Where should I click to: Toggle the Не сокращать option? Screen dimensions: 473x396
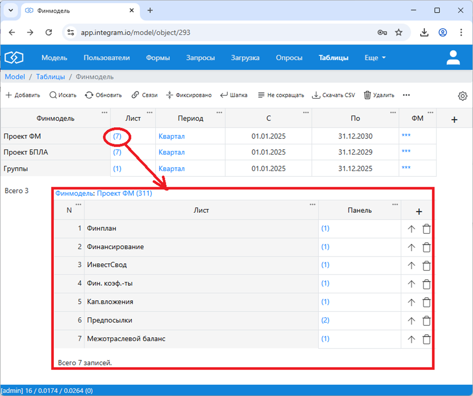(280, 95)
